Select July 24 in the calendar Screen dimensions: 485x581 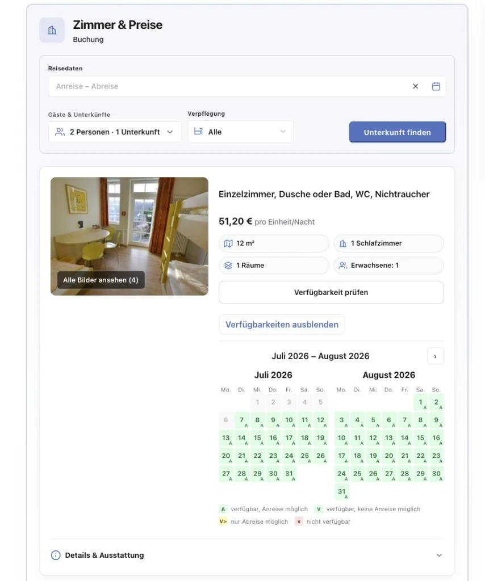(x=289, y=456)
